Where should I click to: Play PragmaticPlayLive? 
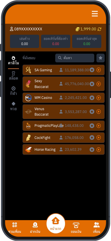(99, 126)
